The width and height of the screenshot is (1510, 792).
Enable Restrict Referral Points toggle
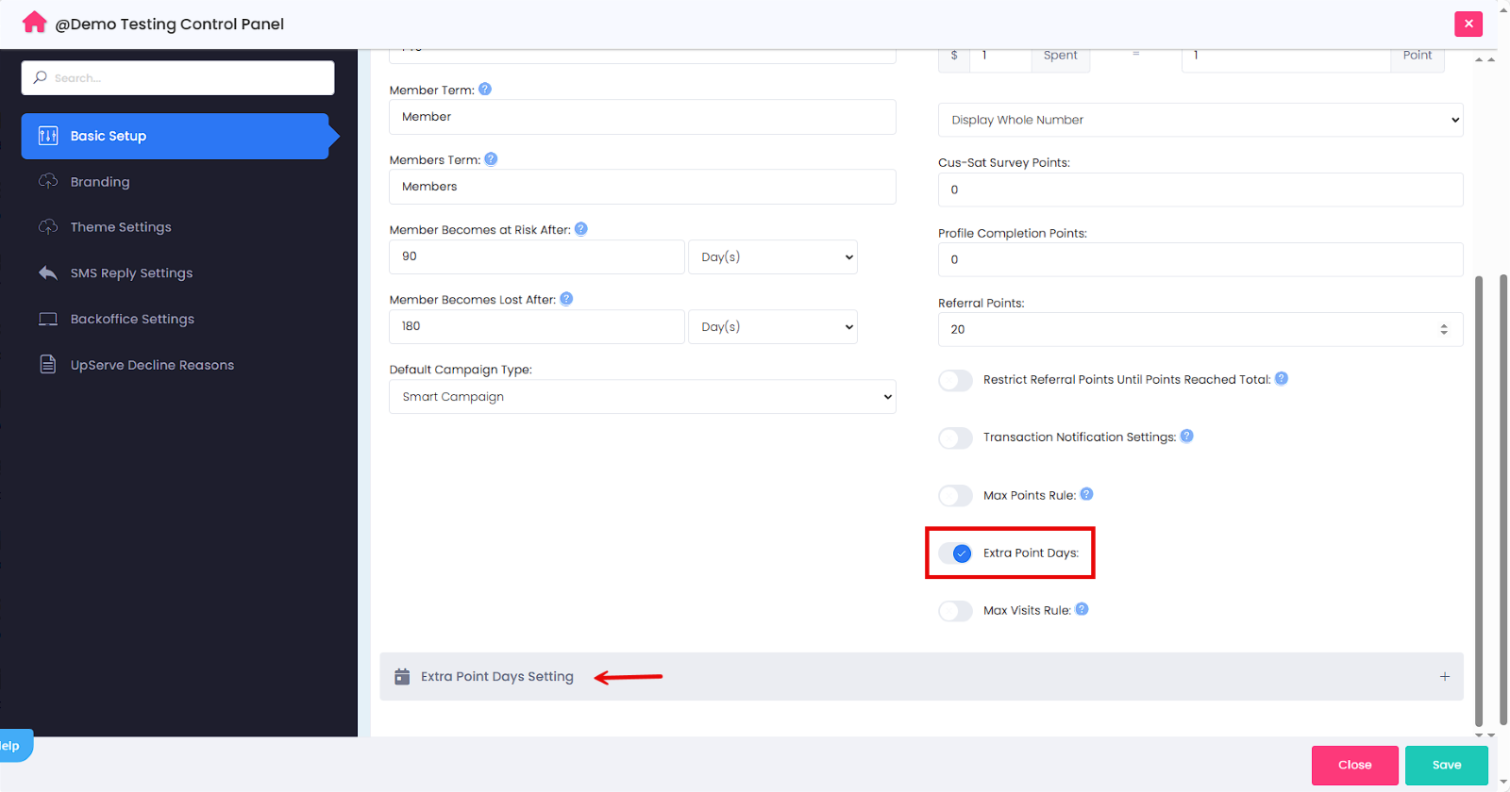tap(955, 380)
